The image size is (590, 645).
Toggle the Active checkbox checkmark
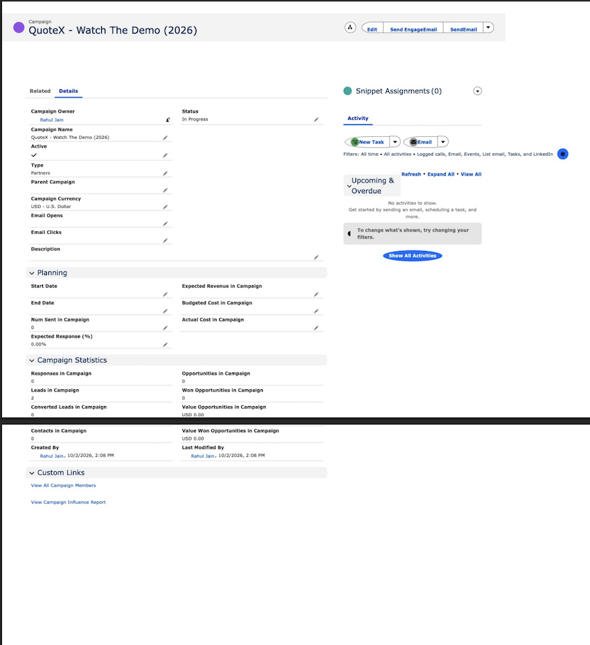34,155
